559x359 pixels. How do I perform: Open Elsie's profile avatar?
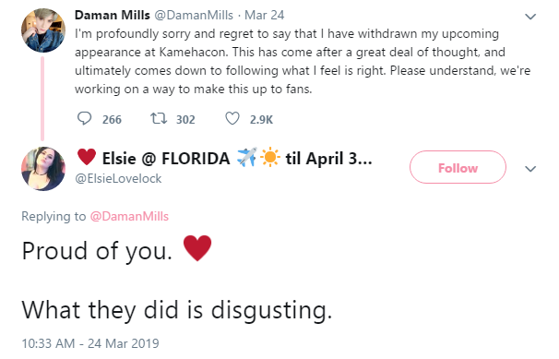coord(43,169)
